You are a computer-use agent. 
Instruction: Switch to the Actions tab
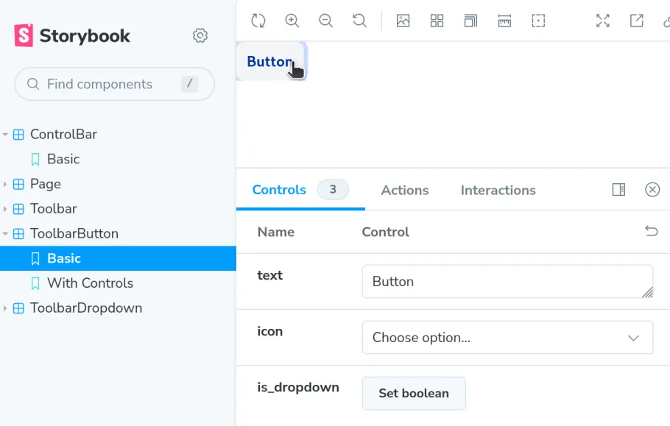[404, 190]
